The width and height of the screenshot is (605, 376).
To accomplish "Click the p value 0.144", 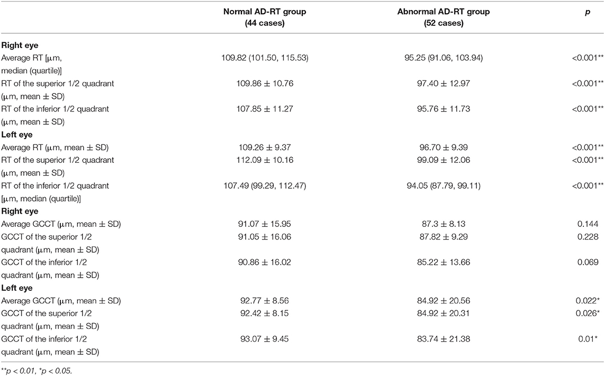I will click(588, 224).
